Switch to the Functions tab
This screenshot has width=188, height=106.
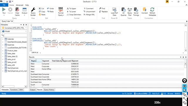[x=14, y=90]
